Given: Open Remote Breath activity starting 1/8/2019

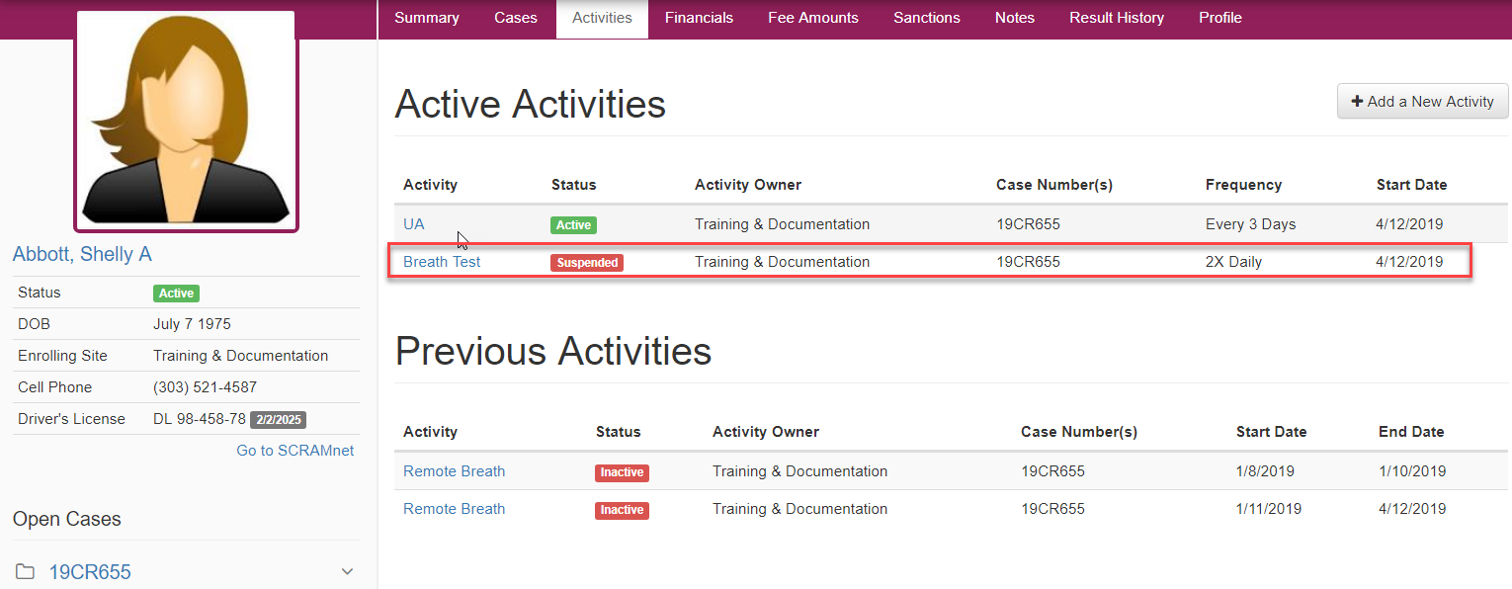Looking at the screenshot, I should pos(454,471).
